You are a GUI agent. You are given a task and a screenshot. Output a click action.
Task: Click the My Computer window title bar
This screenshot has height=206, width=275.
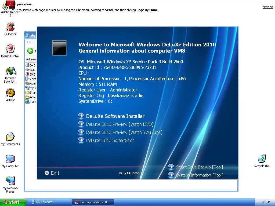tap(30, 36)
